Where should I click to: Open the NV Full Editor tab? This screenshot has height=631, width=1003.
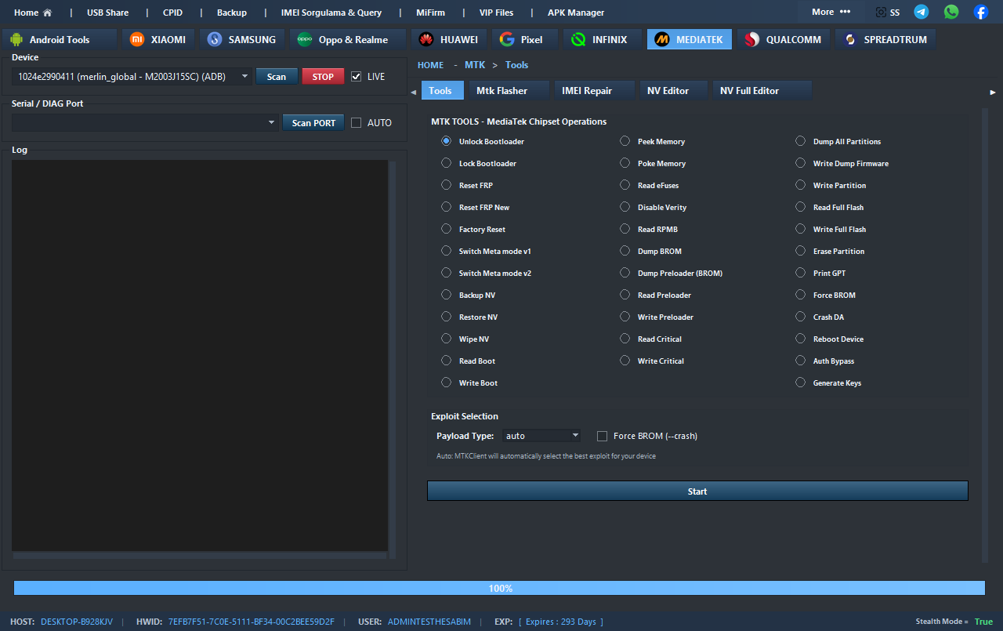tap(749, 91)
